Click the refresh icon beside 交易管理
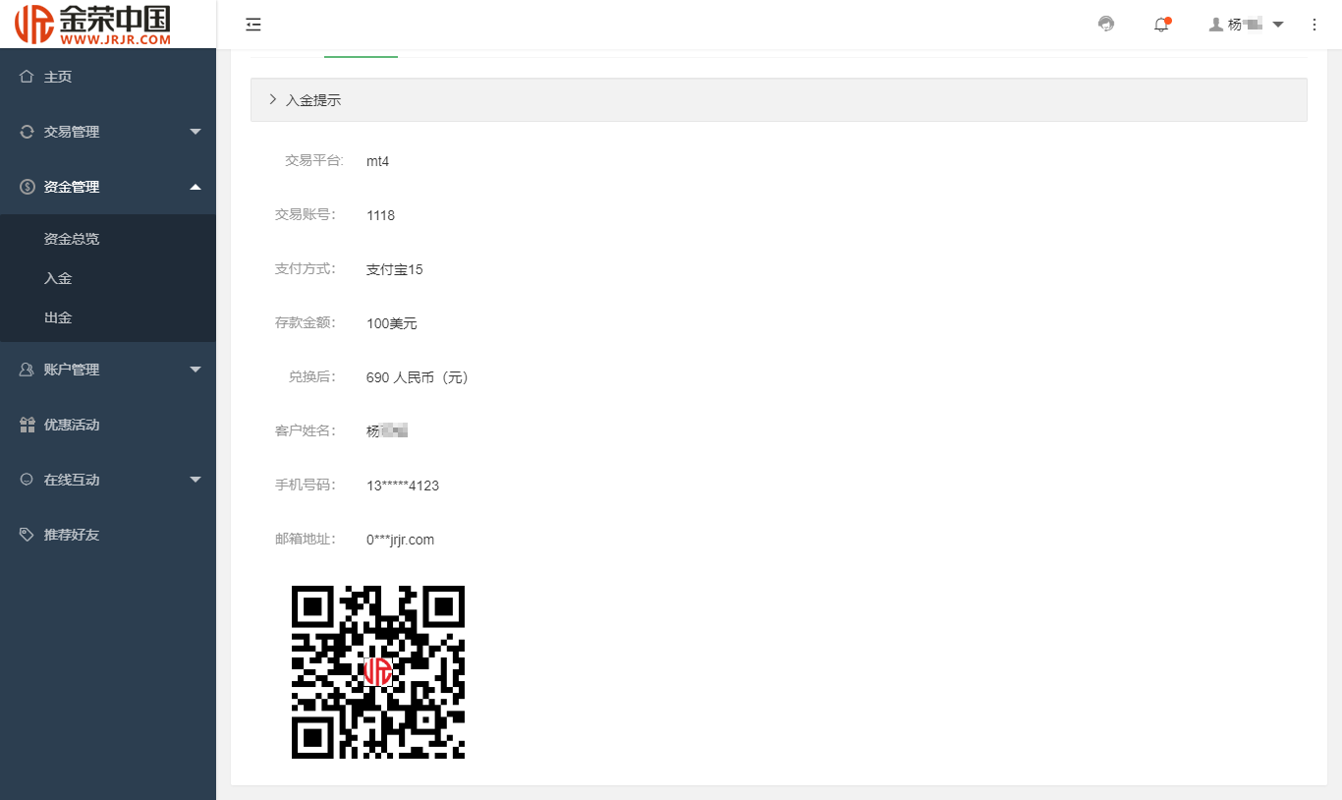Viewport: 1342px width, 800px height. point(27,132)
